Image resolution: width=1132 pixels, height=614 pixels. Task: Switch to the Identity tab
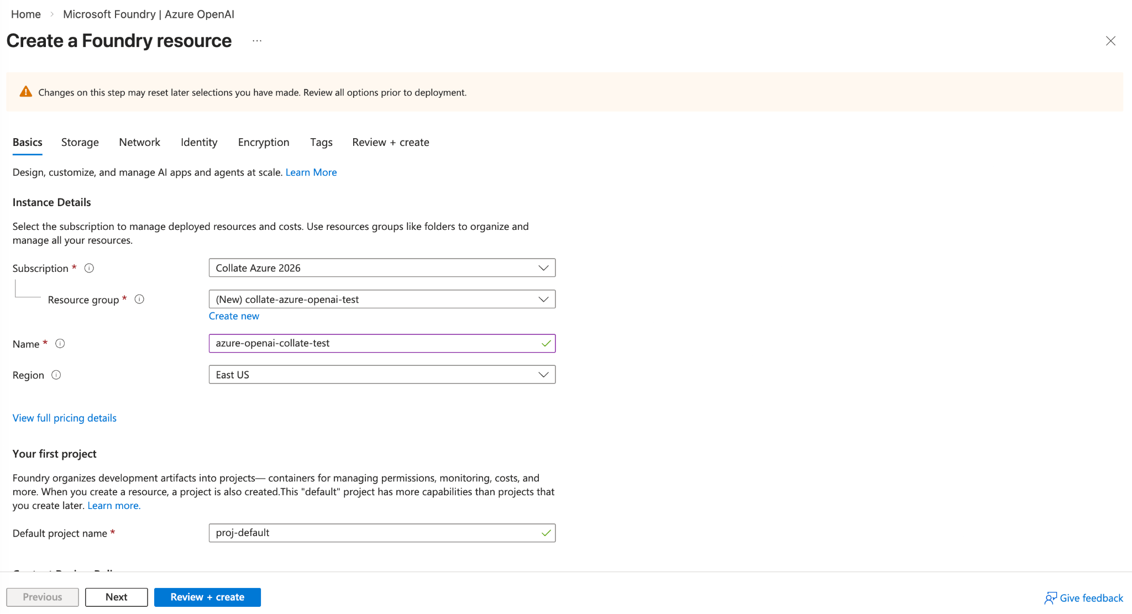199,142
